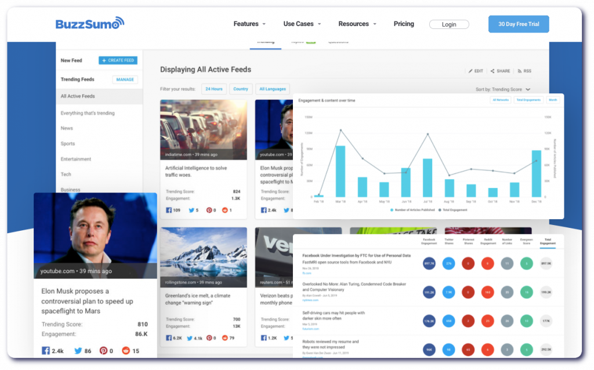The height and width of the screenshot is (370, 594).
Task: Click the Dec '18 bar in chart
Action: (537, 173)
